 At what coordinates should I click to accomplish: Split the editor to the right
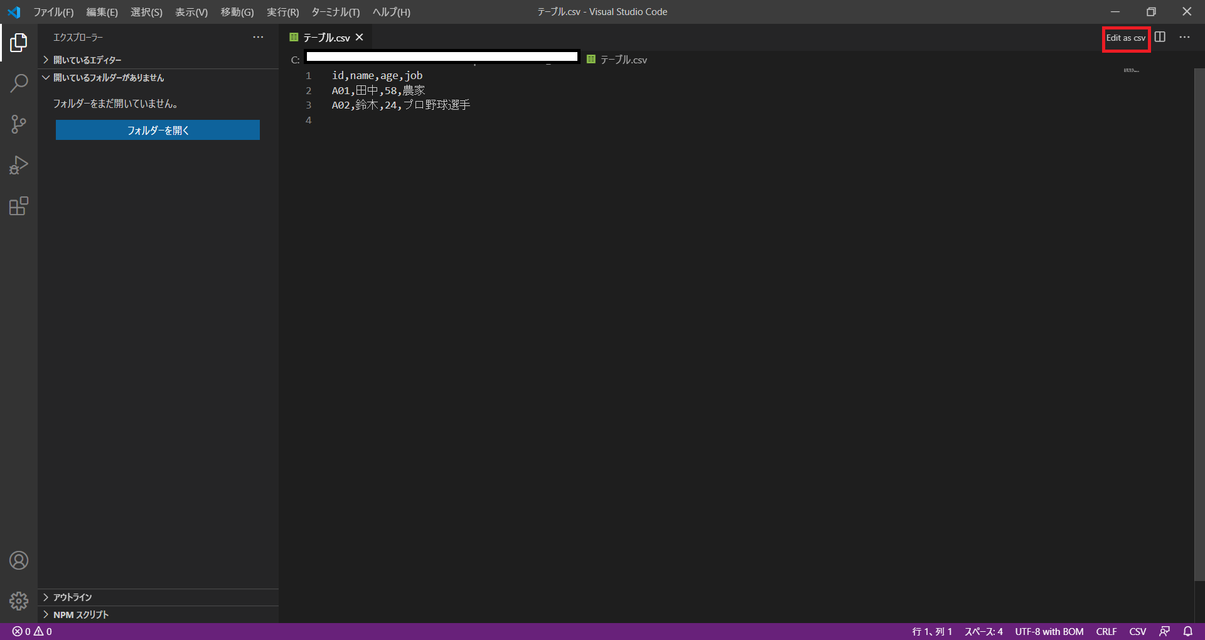click(x=1160, y=37)
